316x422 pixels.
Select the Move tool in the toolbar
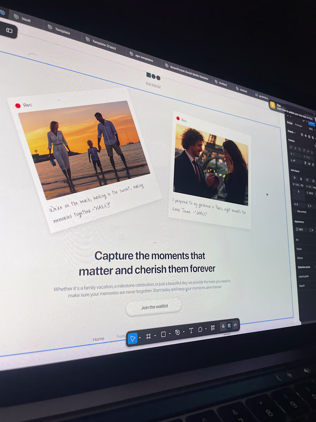(133, 338)
